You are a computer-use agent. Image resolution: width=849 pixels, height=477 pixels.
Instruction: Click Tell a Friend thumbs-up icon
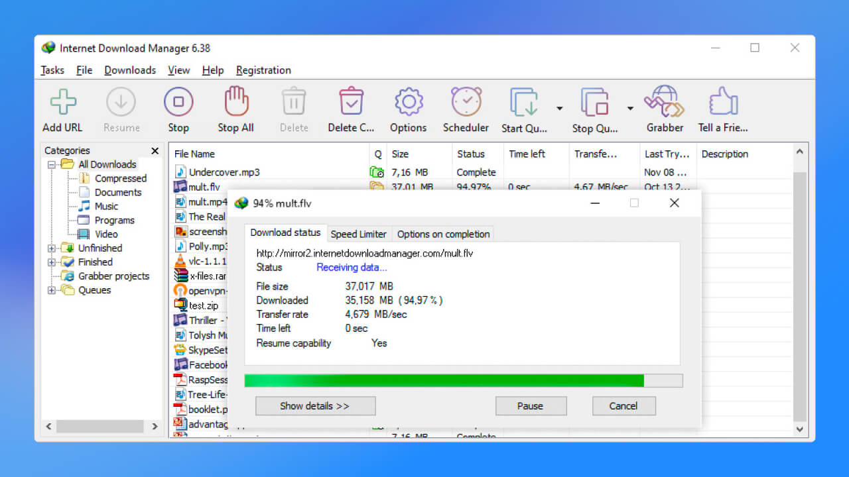[723, 102]
